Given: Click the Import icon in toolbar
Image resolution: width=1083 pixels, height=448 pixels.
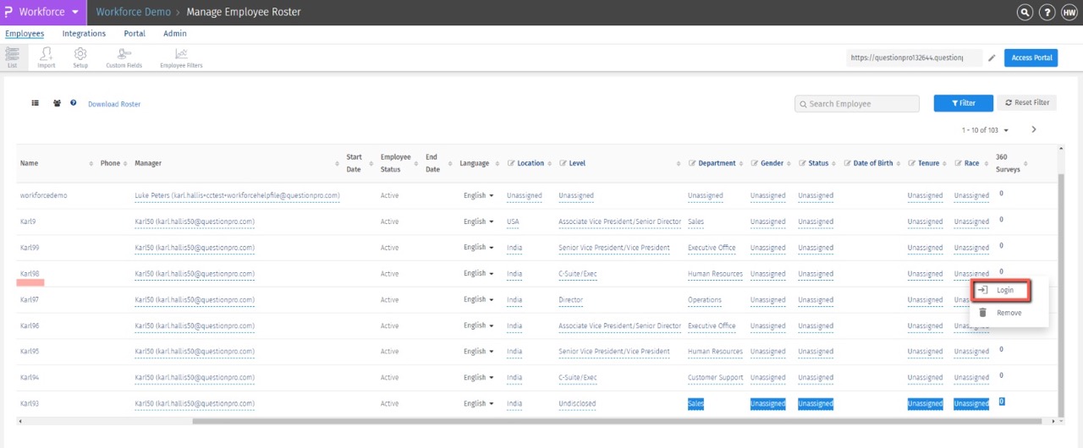Looking at the screenshot, I should pyautogui.click(x=46, y=55).
